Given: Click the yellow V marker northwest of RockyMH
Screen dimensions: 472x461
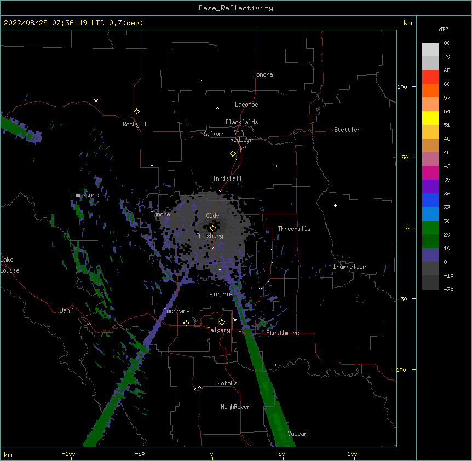Looking at the screenshot, I should coord(96,101).
